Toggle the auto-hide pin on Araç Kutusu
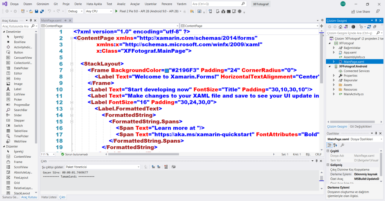 click(30, 20)
